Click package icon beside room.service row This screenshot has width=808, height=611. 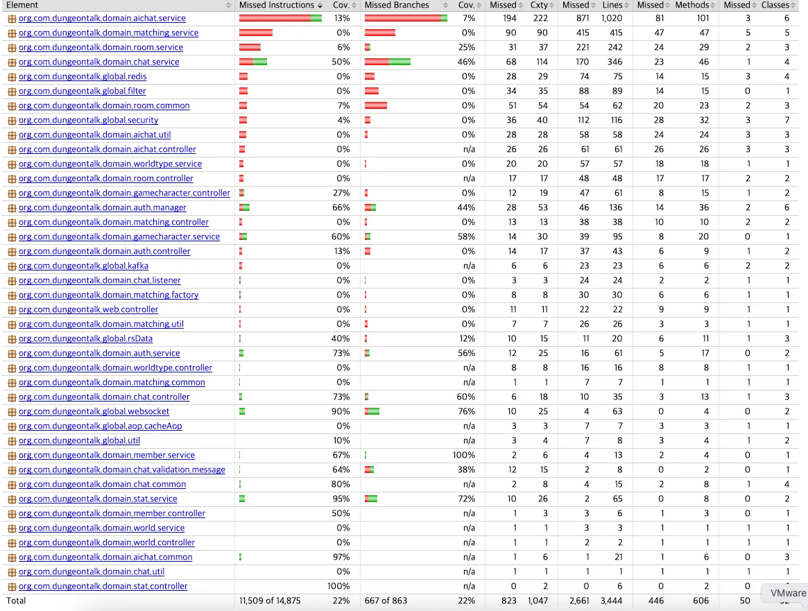pos(12,47)
